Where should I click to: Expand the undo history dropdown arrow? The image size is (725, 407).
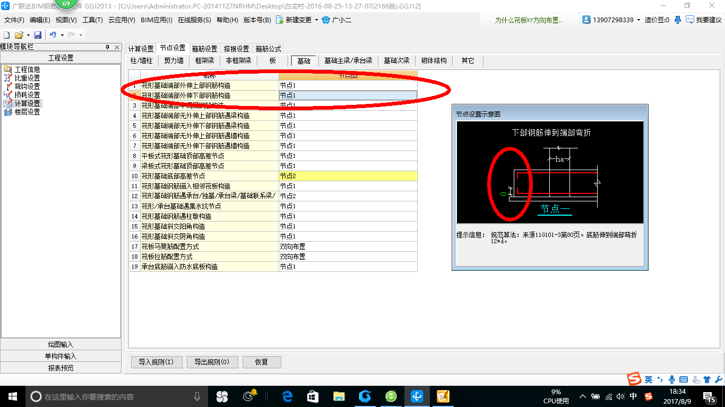point(62,35)
